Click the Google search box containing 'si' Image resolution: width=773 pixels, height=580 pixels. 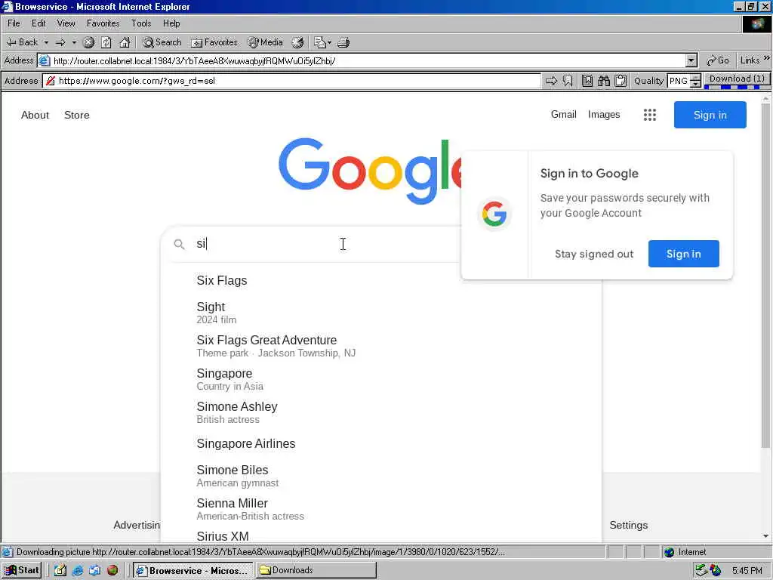pyautogui.click(x=313, y=244)
